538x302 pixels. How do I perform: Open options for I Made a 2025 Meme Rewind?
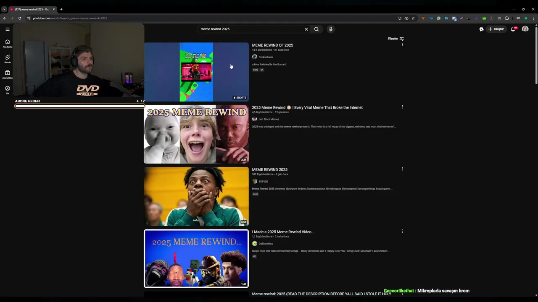pyautogui.click(x=402, y=231)
